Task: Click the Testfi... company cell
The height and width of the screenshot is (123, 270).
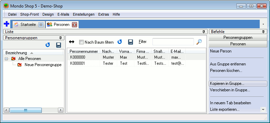Action: coord(143,63)
